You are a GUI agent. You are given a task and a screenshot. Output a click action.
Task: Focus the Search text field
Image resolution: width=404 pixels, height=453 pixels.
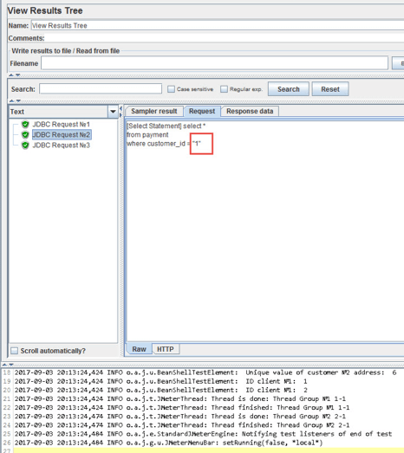[101, 88]
